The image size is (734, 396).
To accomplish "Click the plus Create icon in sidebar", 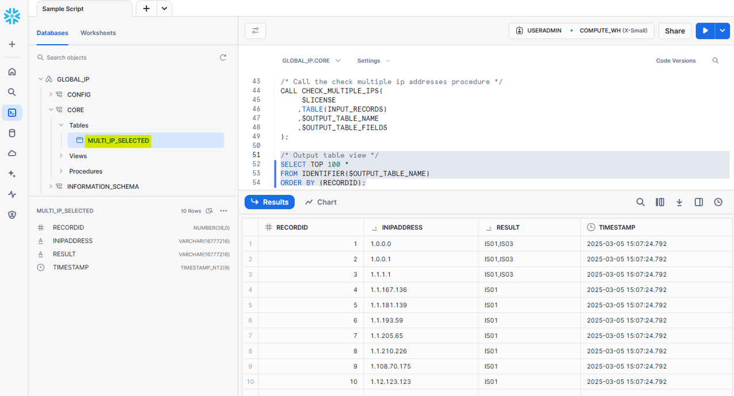I will 12,44.
